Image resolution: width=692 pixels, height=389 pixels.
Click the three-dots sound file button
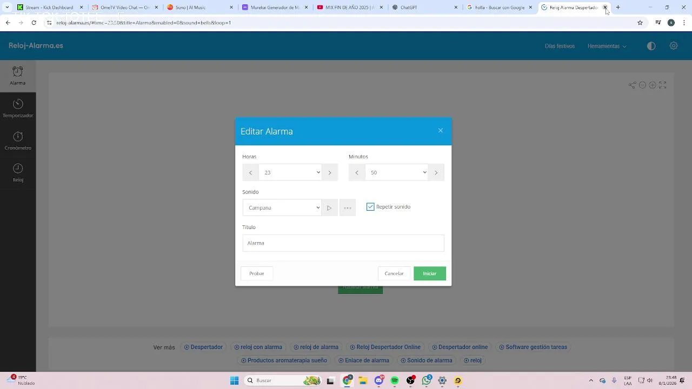click(x=348, y=208)
